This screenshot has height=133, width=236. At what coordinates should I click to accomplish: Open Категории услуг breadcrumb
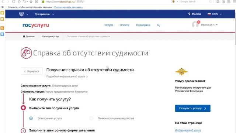click(51, 36)
